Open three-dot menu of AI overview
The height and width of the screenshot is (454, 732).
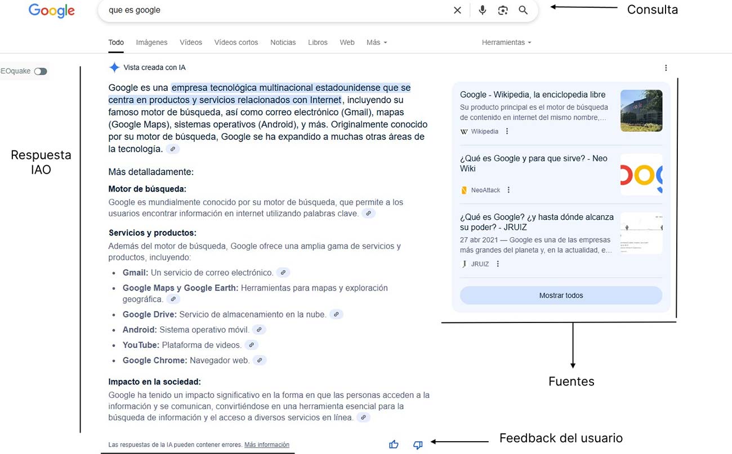click(x=666, y=68)
